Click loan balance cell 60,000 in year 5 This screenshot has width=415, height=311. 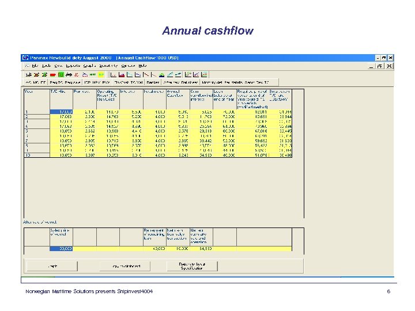click(224, 131)
